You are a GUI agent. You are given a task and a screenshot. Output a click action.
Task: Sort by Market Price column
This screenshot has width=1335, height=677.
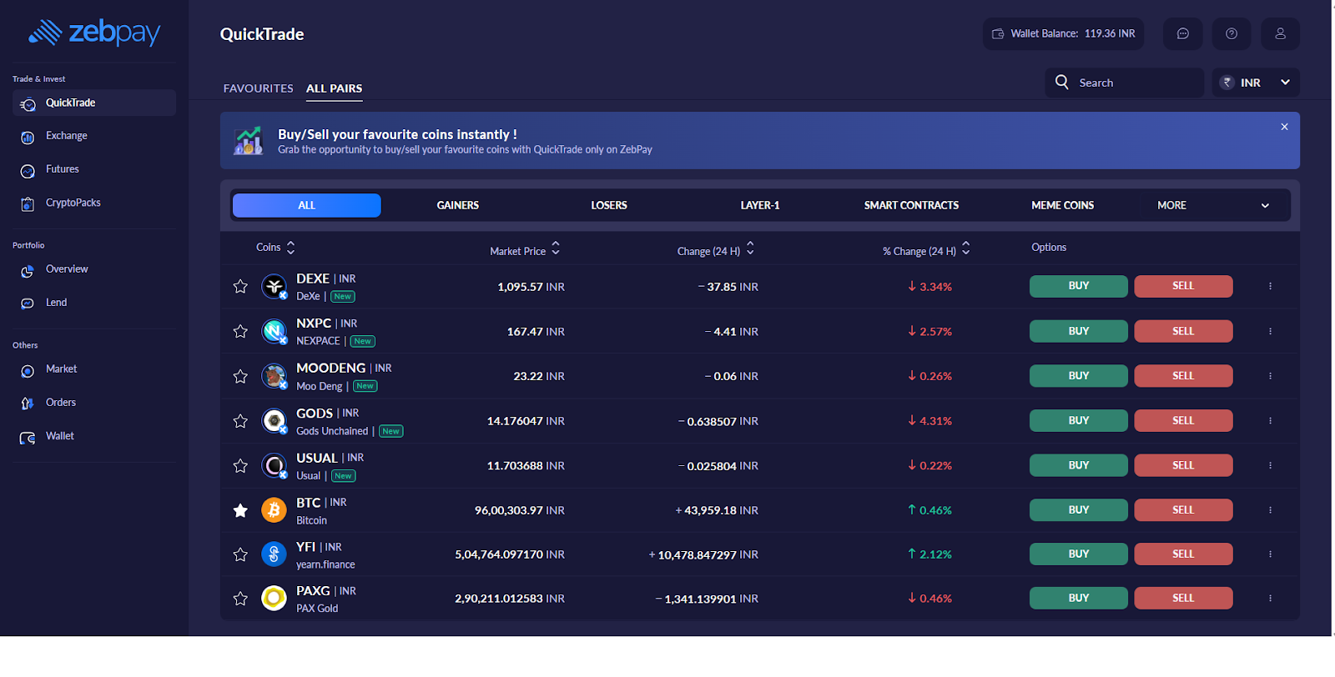(x=525, y=250)
